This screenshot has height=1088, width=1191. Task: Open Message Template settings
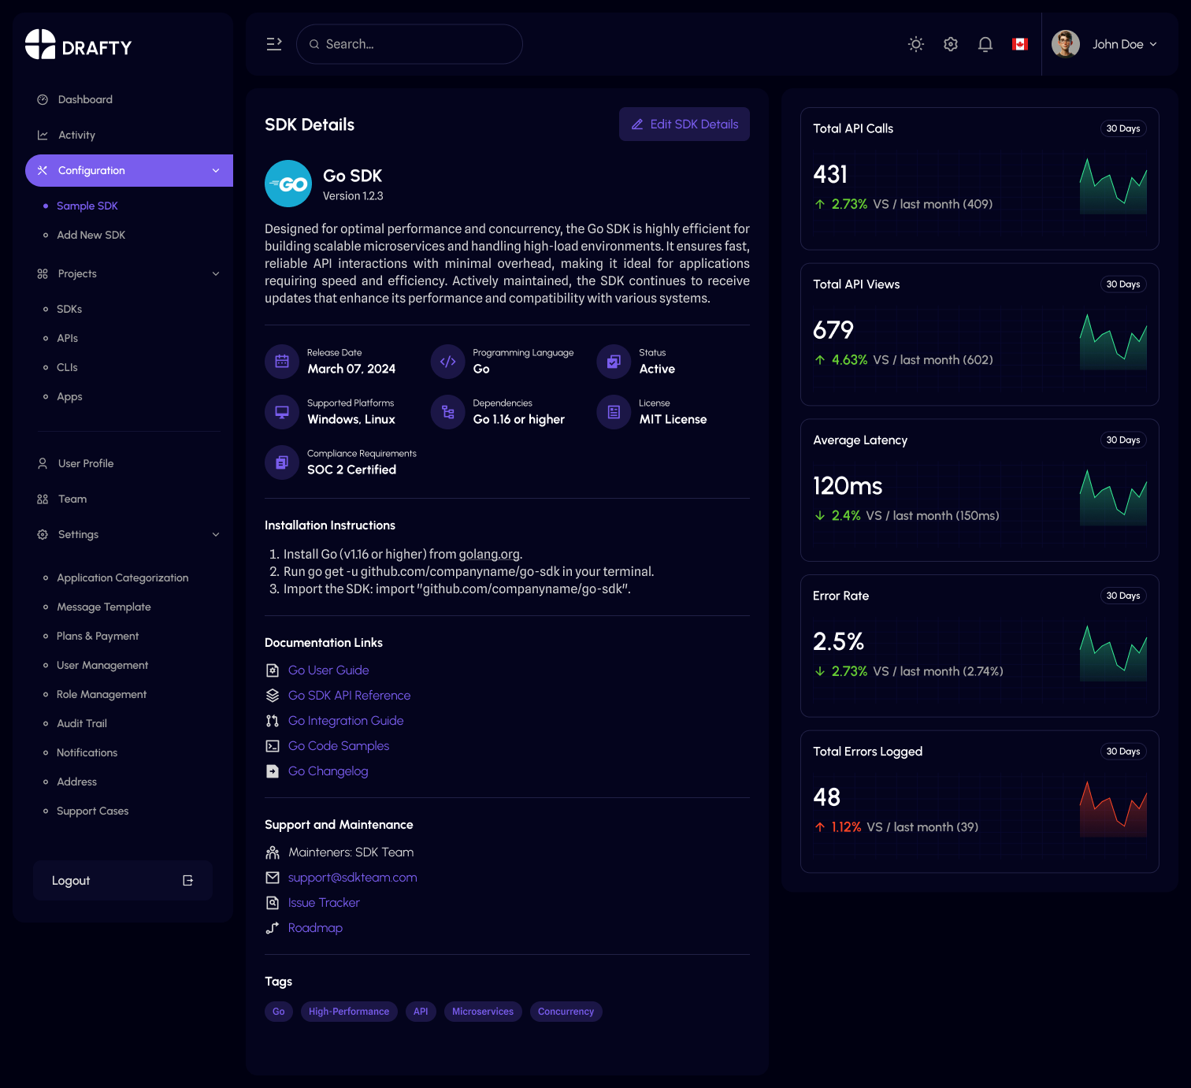[x=103, y=607]
